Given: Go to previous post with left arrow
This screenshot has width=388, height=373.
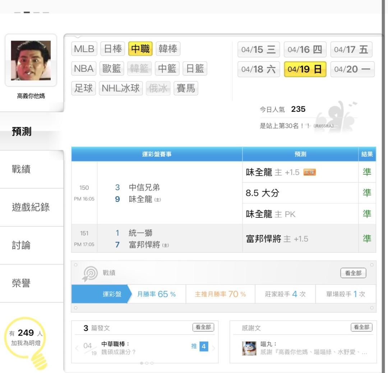Looking at the screenshot, I should (77, 348).
